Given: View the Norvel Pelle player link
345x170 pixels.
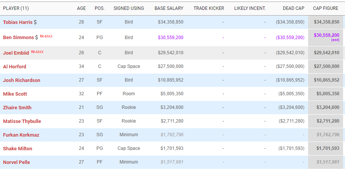Looking at the screenshot, I should (16, 162).
